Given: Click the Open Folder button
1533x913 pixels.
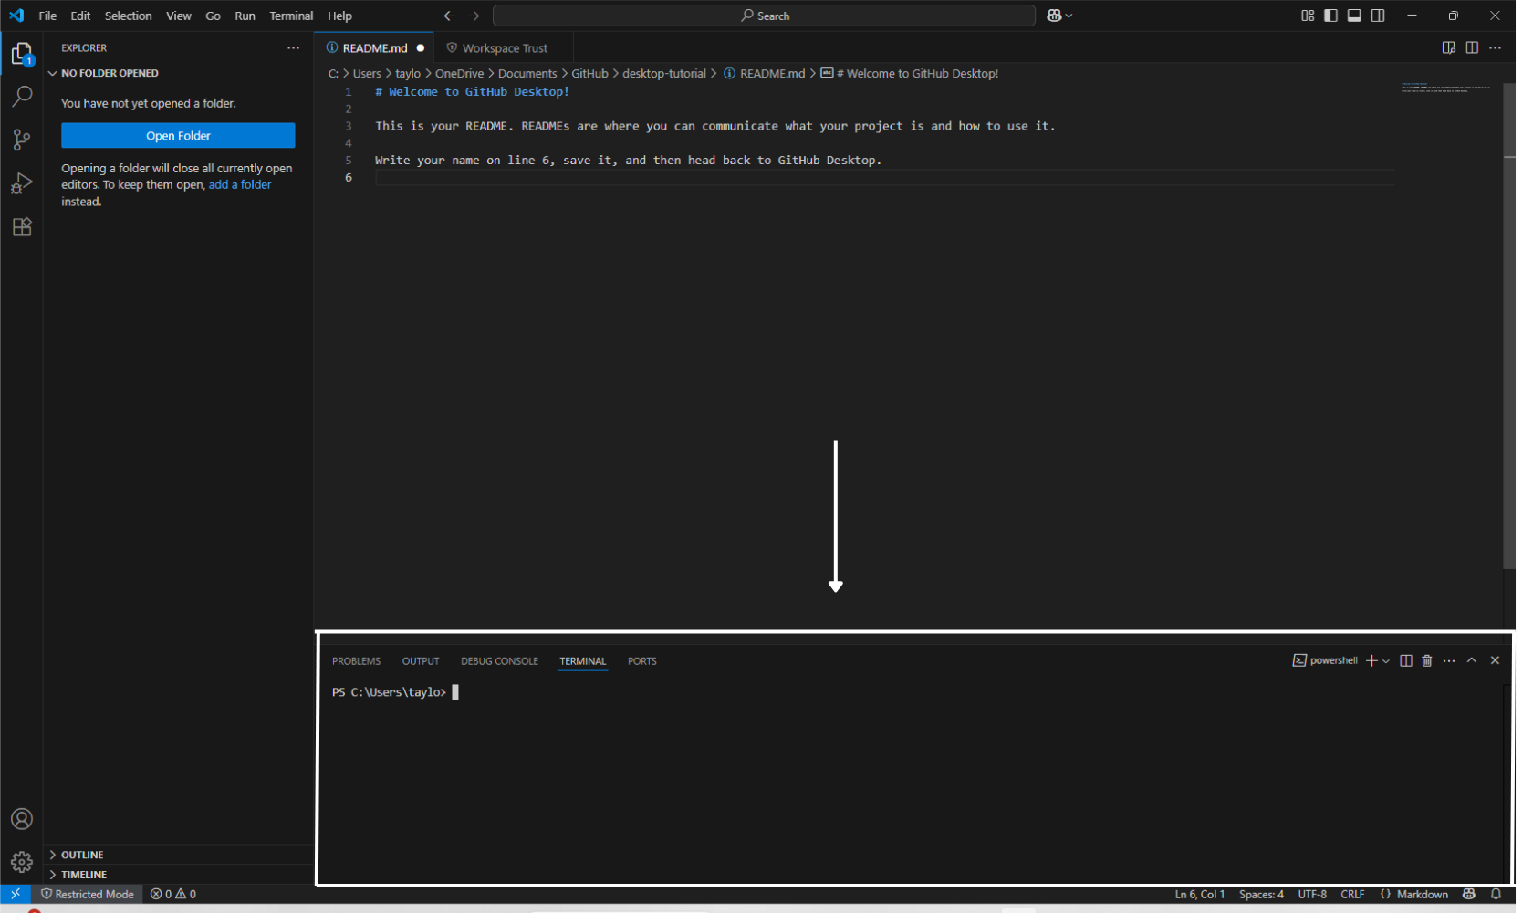Looking at the screenshot, I should coord(178,135).
